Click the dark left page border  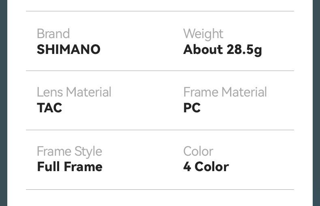[x=4, y=103]
